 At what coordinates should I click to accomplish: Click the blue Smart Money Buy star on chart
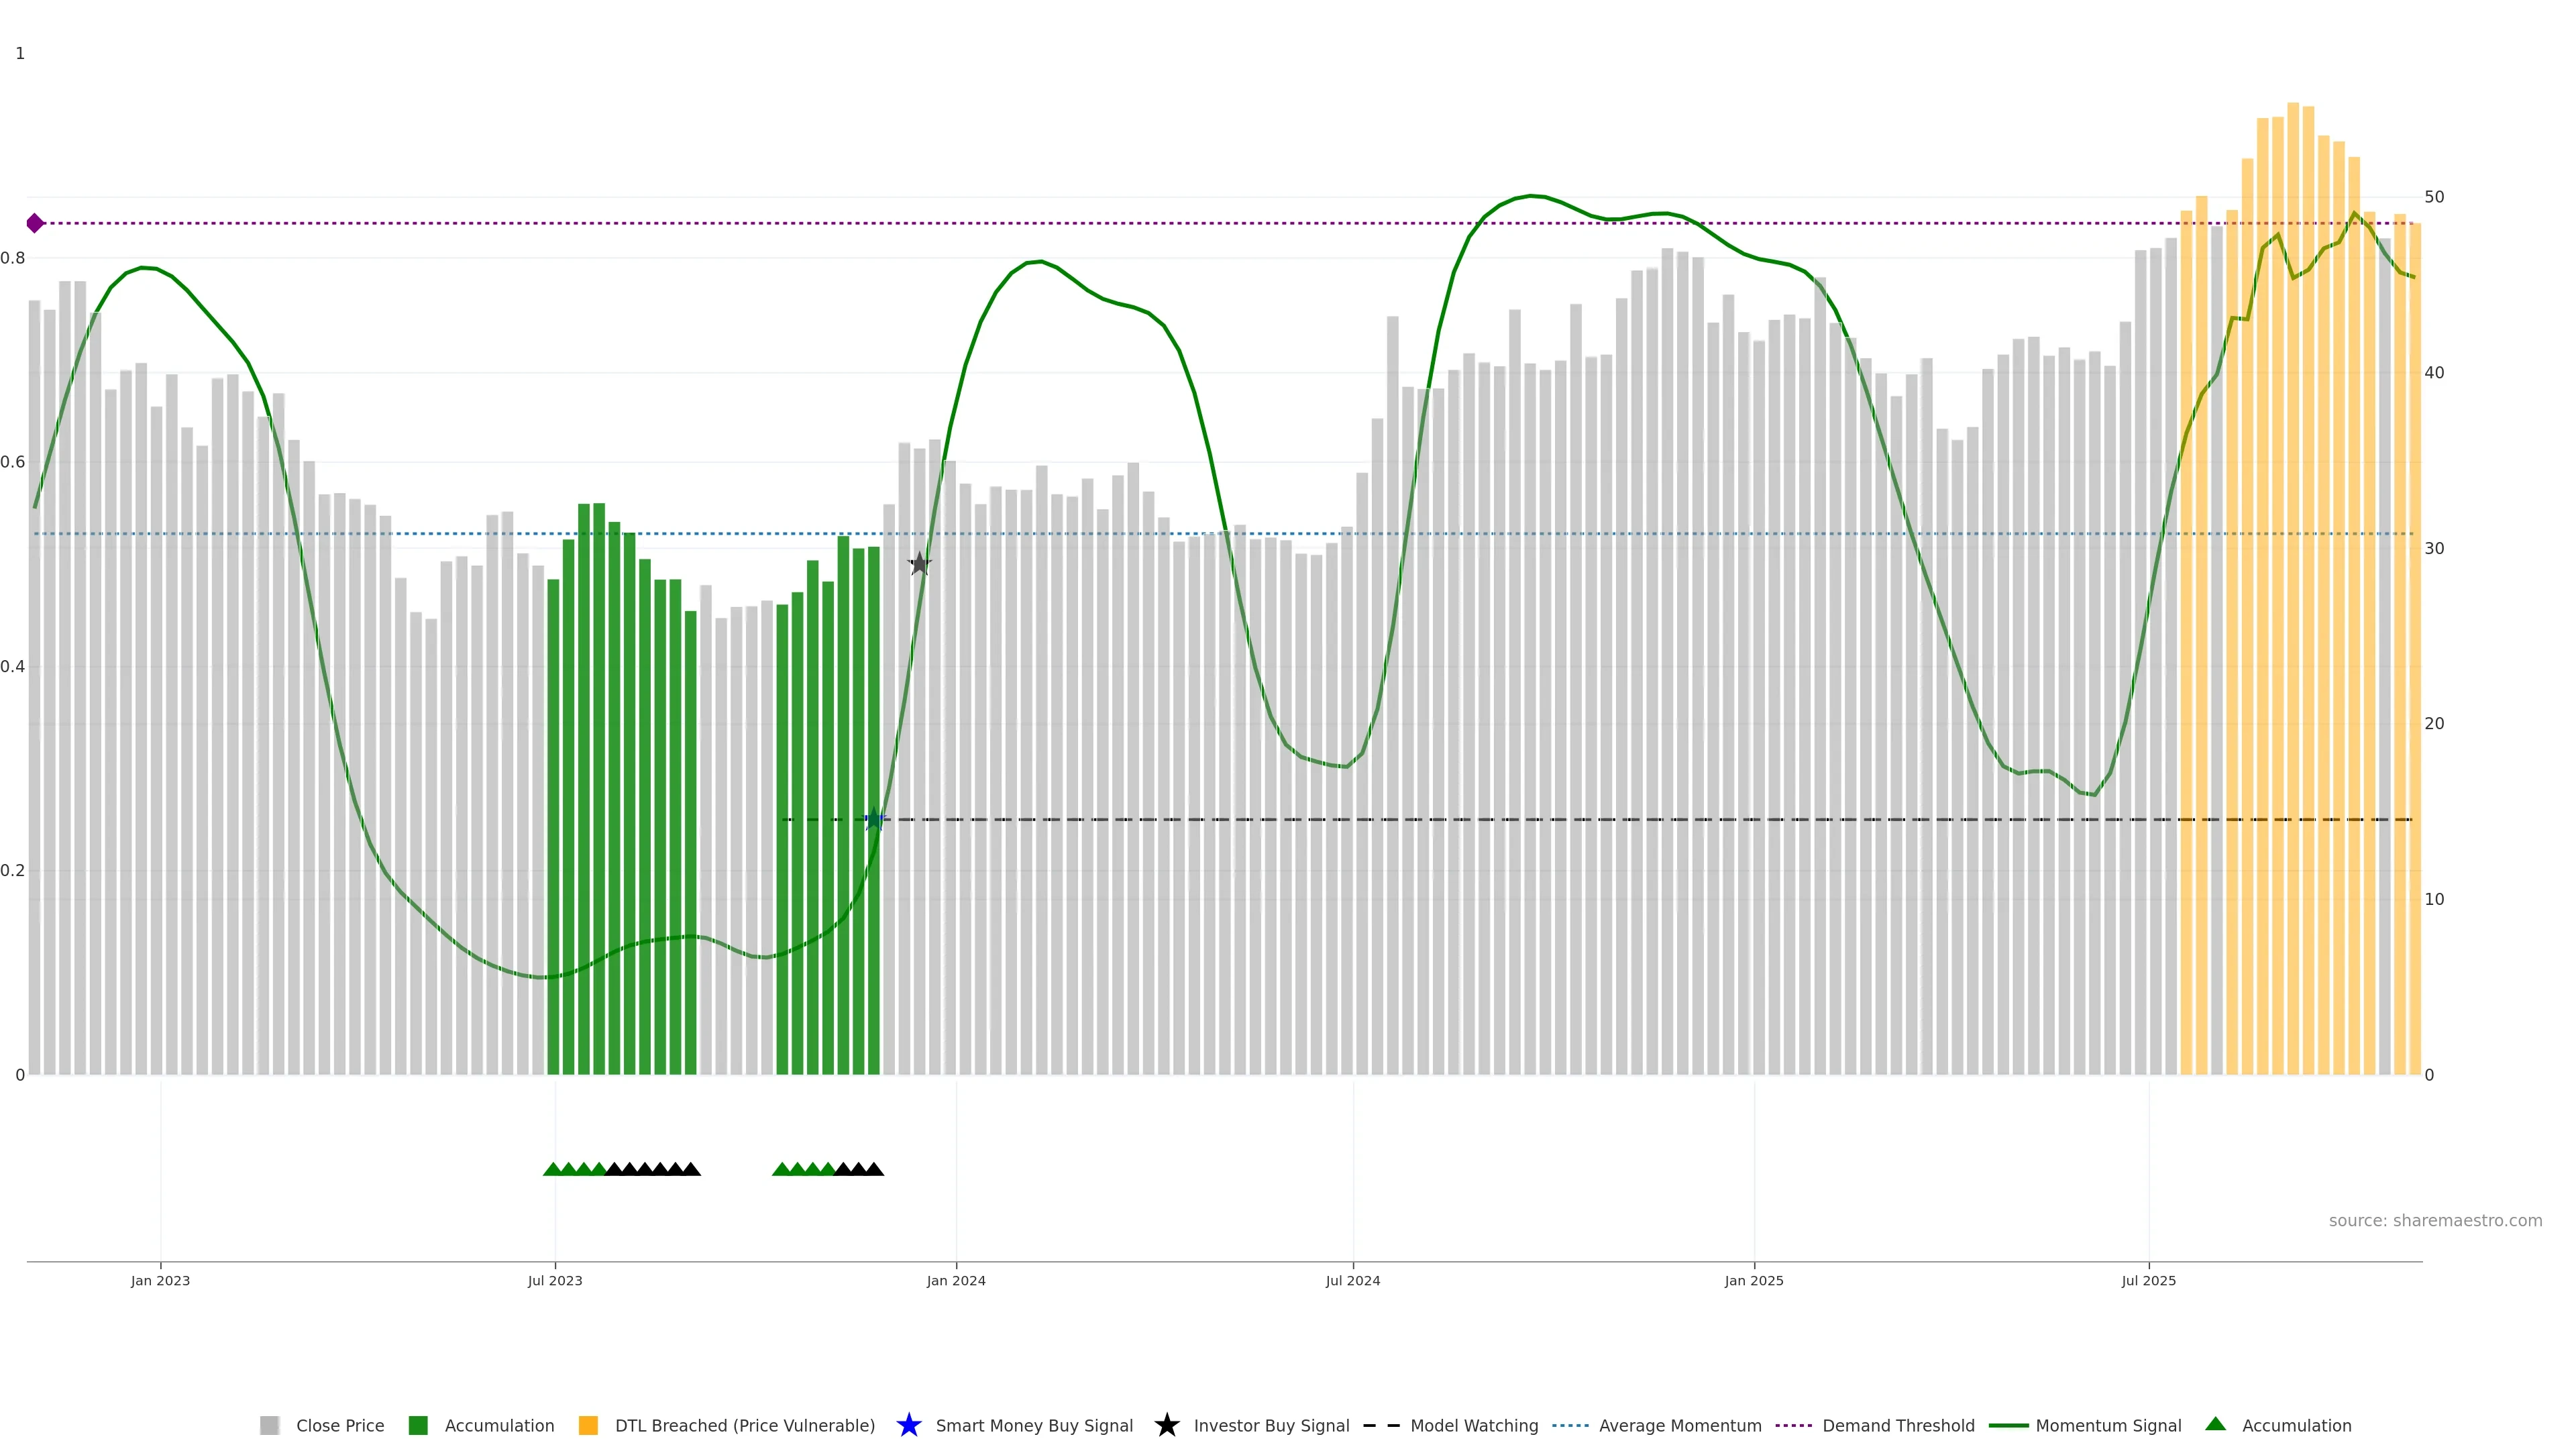[874, 820]
